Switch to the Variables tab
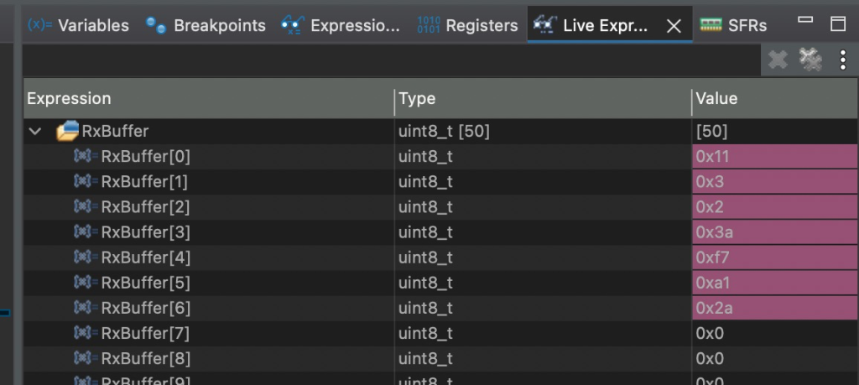This screenshot has height=385, width=859. point(78,25)
